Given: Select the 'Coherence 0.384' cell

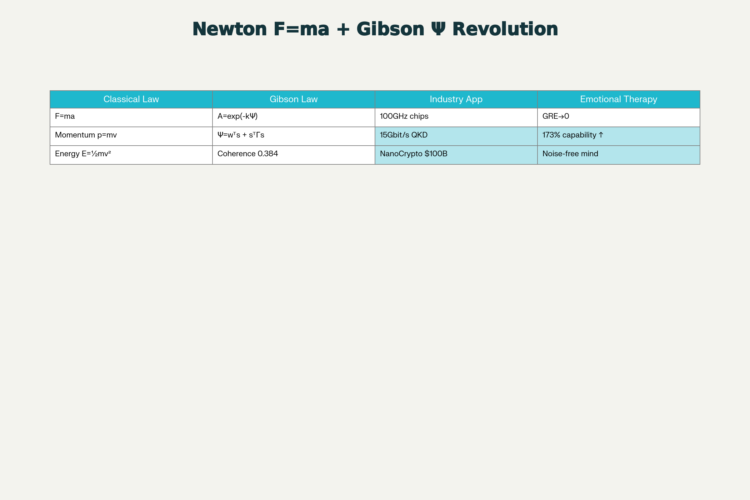Looking at the screenshot, I should (x=293, y=155).
